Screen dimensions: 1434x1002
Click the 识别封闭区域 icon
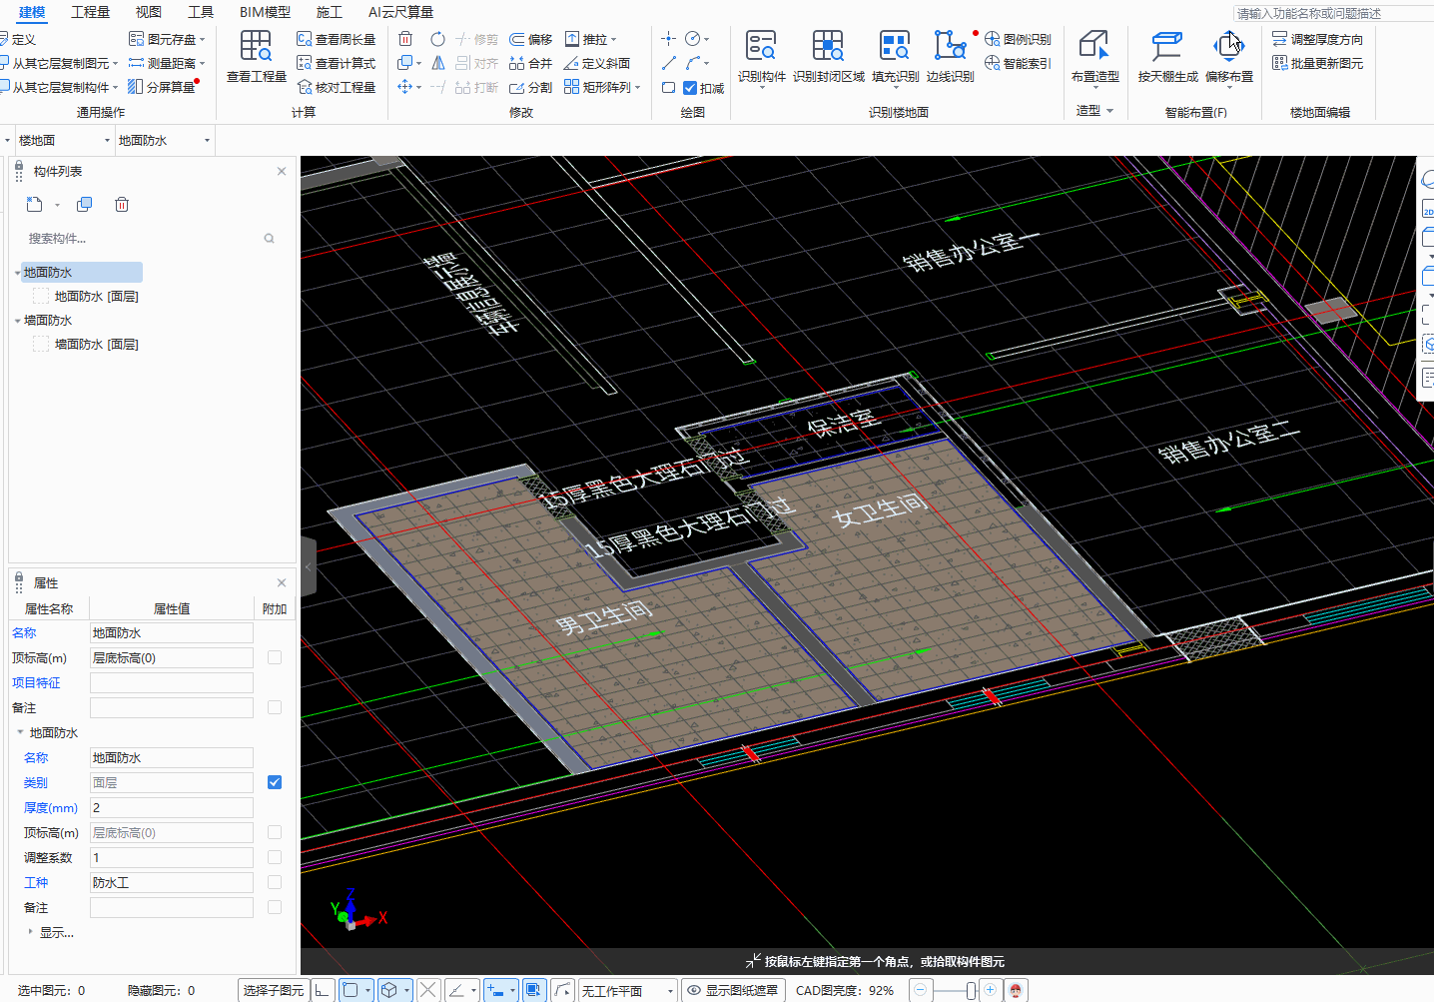pyautogui.click(x=828, y=47)
